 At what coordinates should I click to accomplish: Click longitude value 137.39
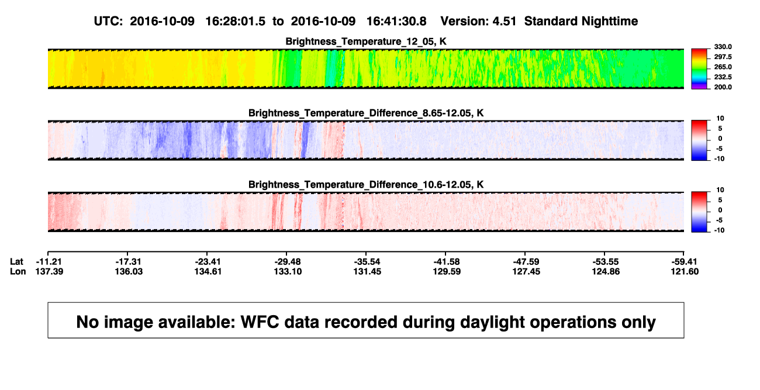coord(49,271)
